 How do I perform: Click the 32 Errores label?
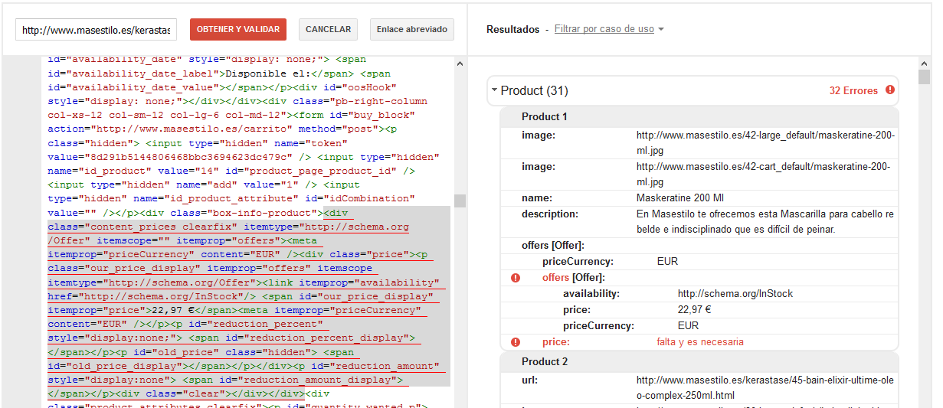(x=853, y=90)
